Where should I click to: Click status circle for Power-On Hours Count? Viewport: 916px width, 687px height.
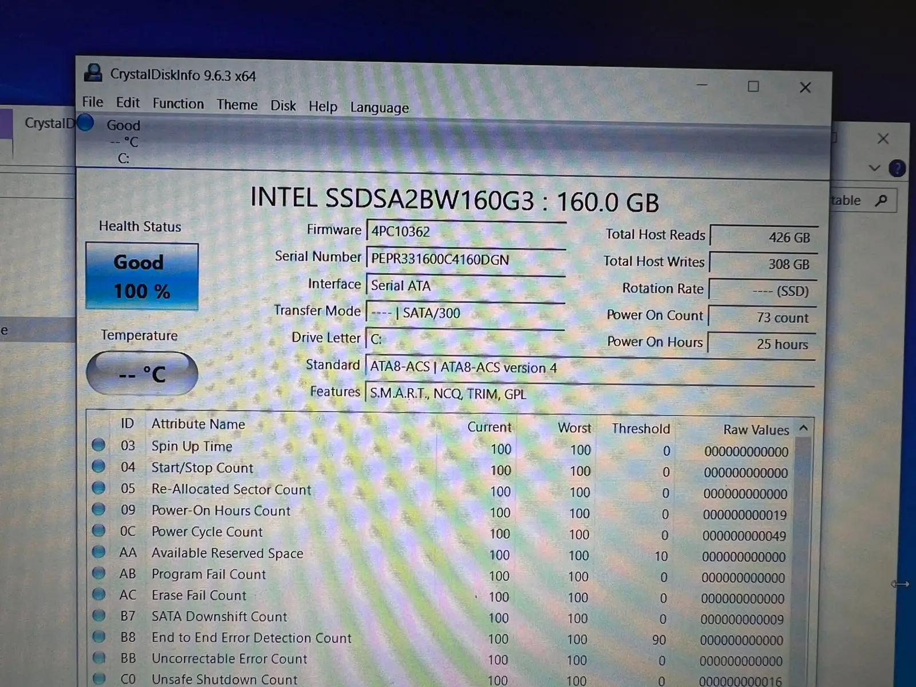(x=98, y=509)
